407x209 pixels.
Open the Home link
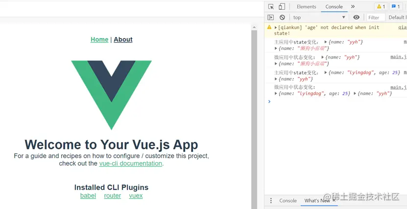(99, 40)
